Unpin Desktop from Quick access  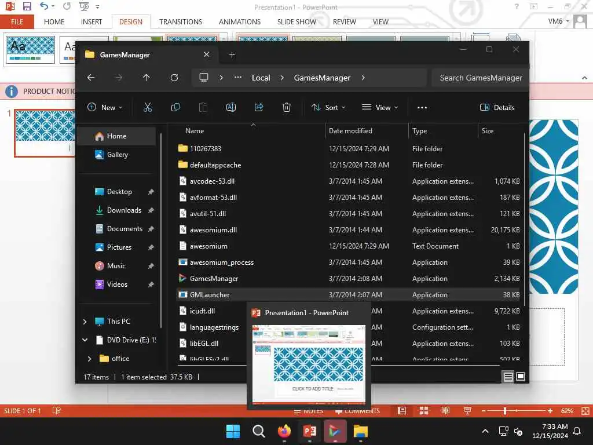point(151,192)
